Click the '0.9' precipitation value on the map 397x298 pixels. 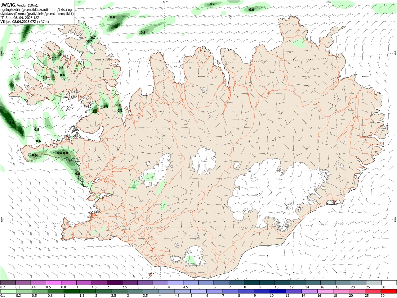(x=54, y=59)
